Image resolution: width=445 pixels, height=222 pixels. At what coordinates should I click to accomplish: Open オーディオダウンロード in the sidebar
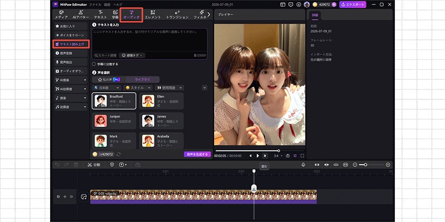point(71,71)
